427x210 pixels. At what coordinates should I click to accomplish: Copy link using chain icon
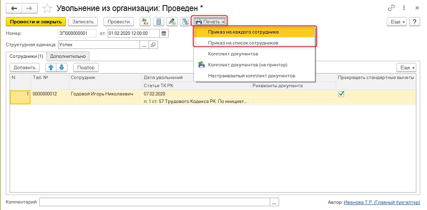click(391, 8)
